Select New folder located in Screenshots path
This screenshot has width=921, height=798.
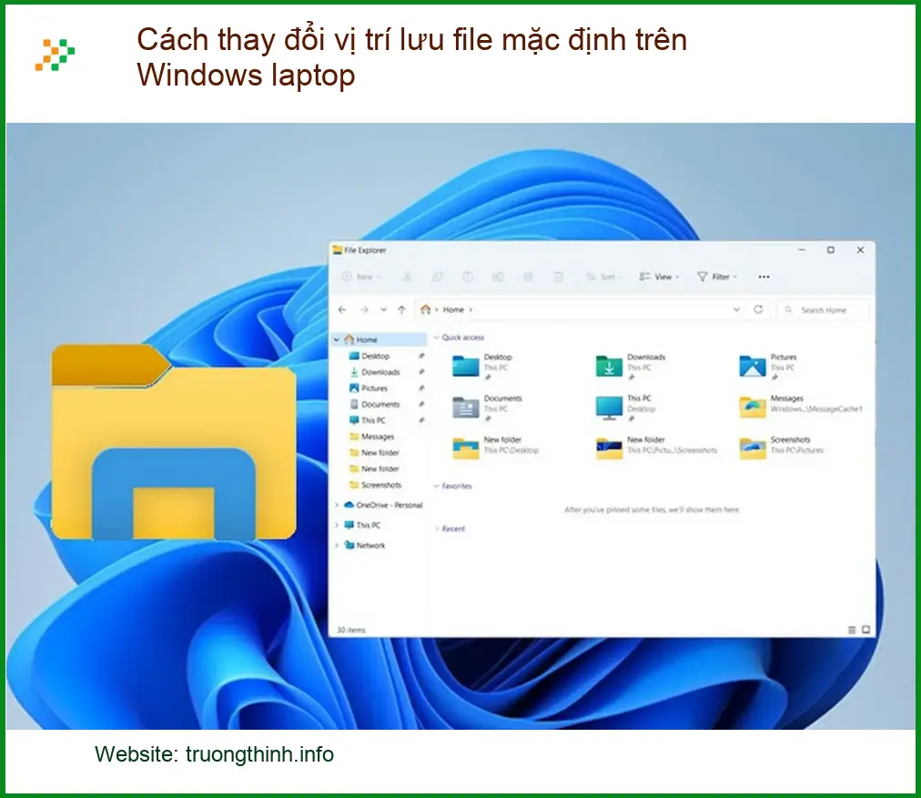[x=609, y=449]
